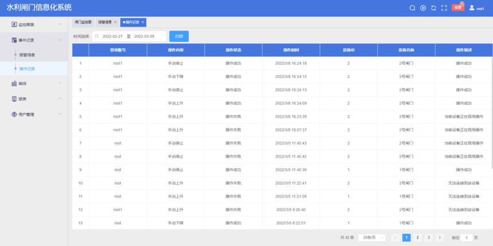Screen dimensions: 493x246
Task: Click the 操作内容 column header
Action: [176, 50]
